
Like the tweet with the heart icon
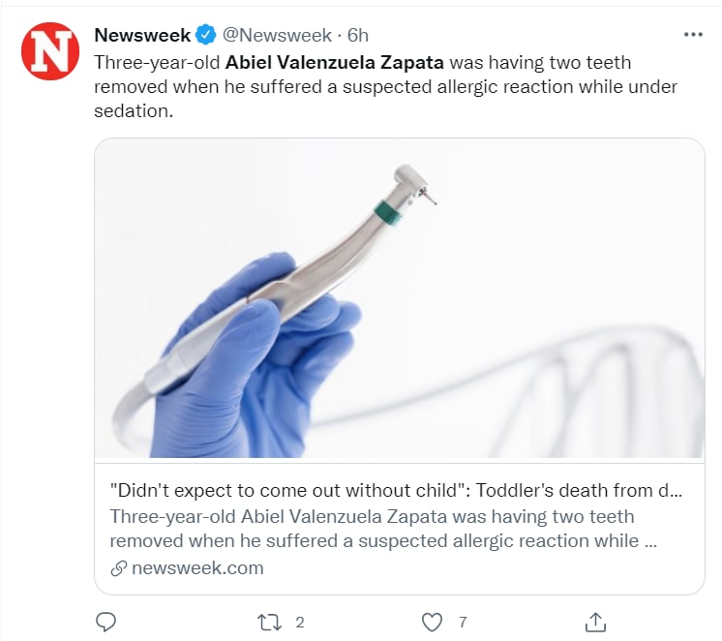coord(434,621)
